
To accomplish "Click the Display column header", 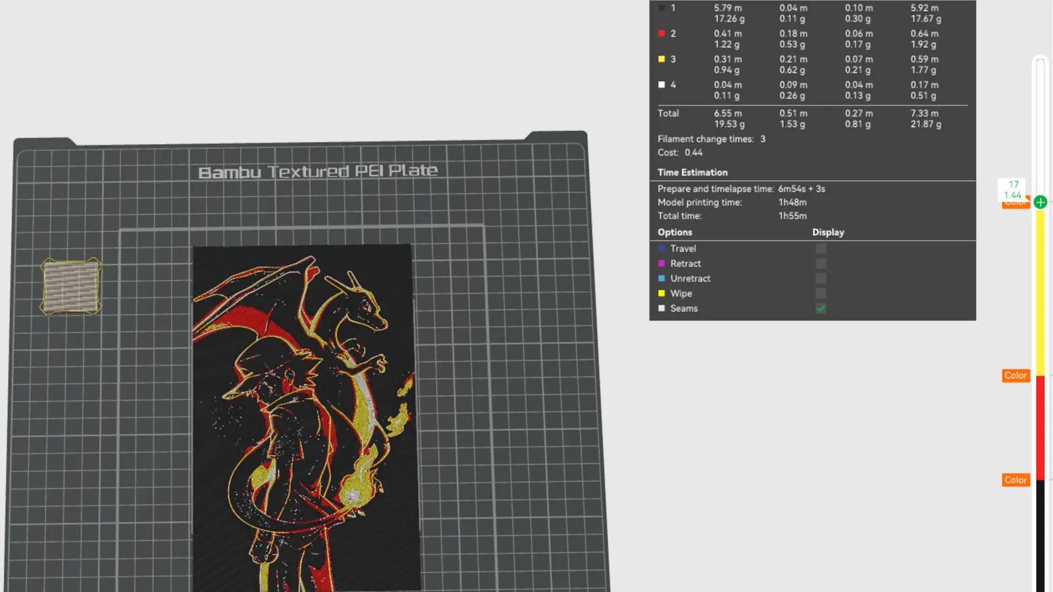I will coord(828,232).
